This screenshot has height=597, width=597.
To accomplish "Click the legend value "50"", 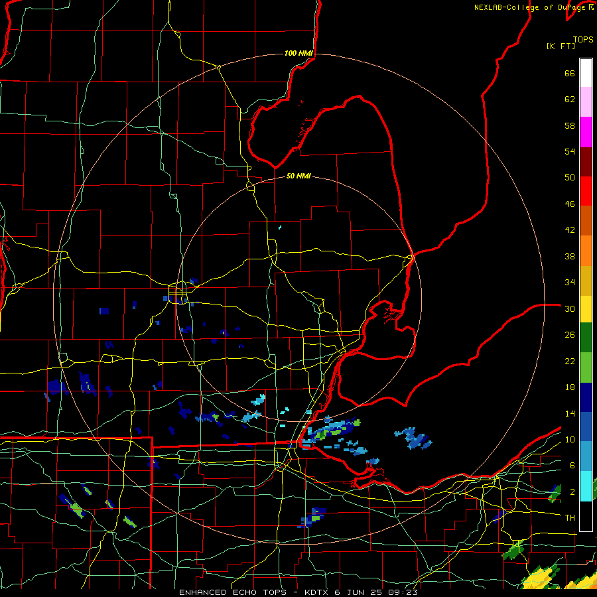I will point(570,178).
